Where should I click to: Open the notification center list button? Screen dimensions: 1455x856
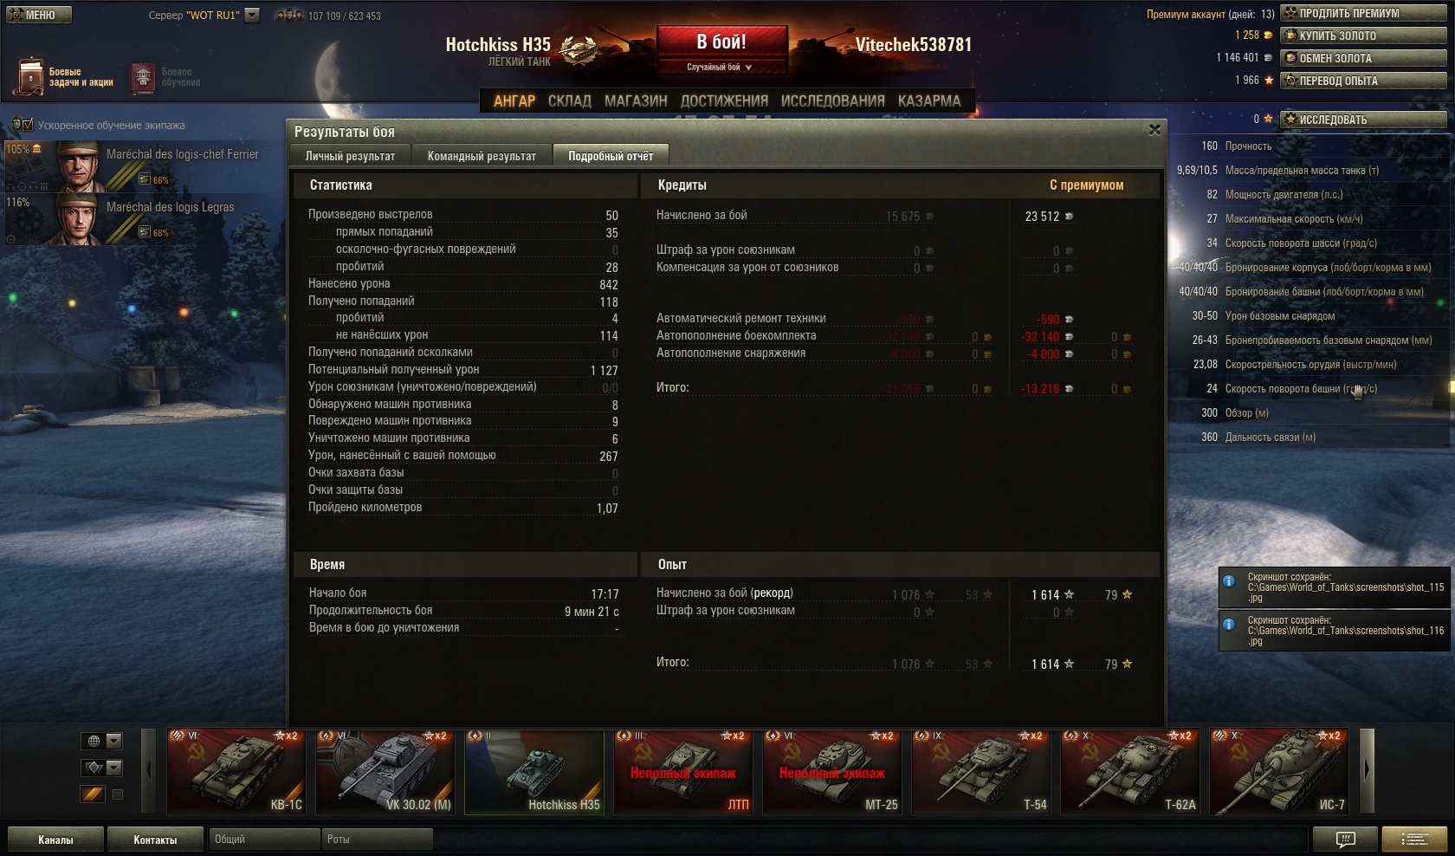click(x=1414, y=839)
